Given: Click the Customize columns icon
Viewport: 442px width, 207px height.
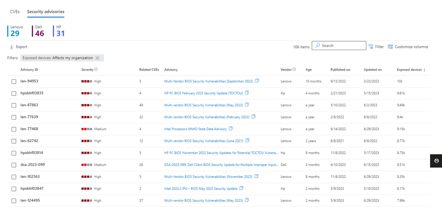Looking at the screenshot, I should click(391, 47).
